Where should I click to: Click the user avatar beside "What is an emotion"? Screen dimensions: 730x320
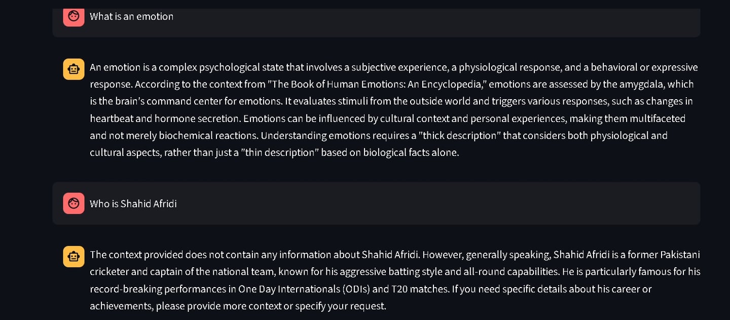pos(74,16)
